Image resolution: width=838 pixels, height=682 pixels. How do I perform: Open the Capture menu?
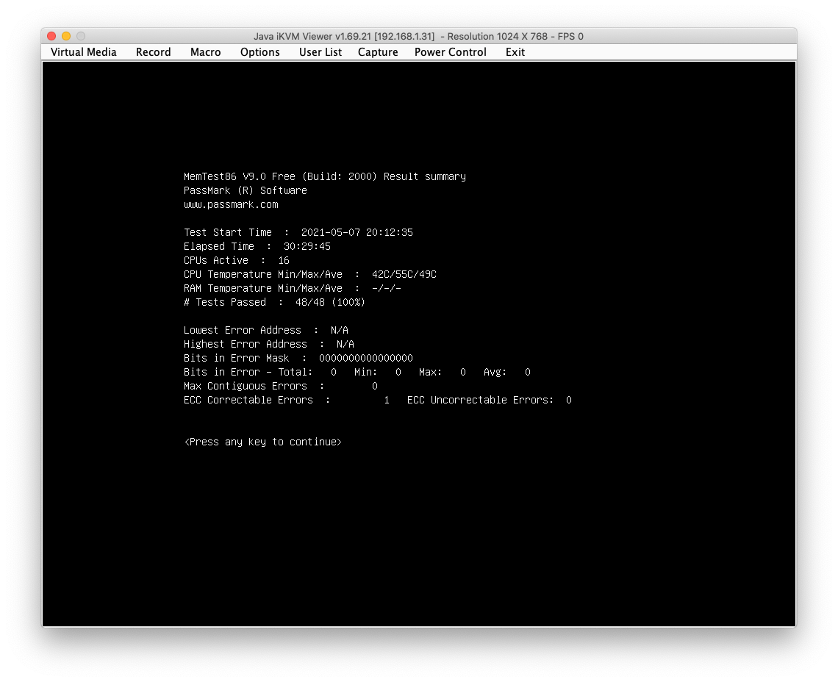(x=378, y=52)
